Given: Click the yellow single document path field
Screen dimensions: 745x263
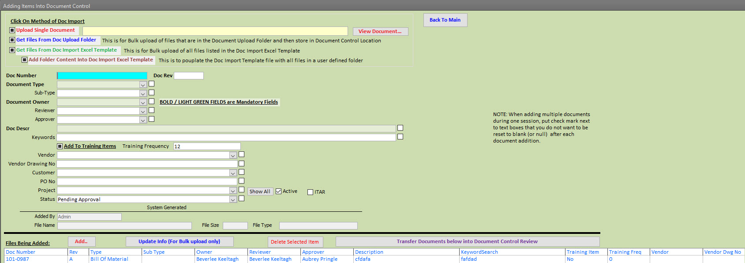Looking at the screenshot, I should click(215, 31).
